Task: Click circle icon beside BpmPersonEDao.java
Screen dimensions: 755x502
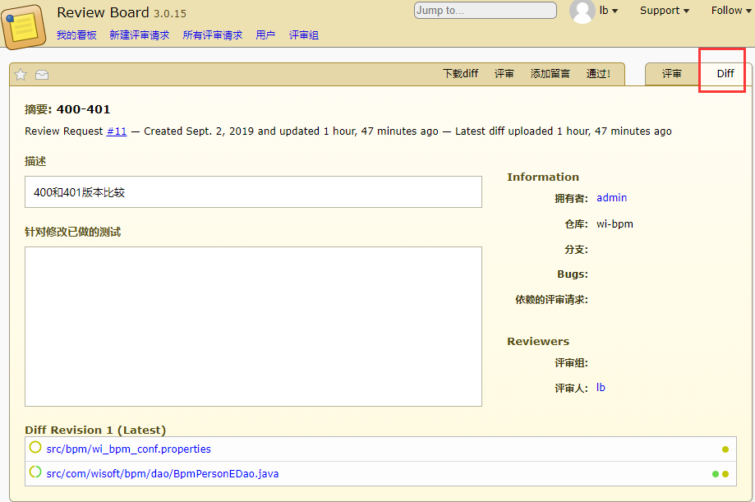Action: (35, 472)
